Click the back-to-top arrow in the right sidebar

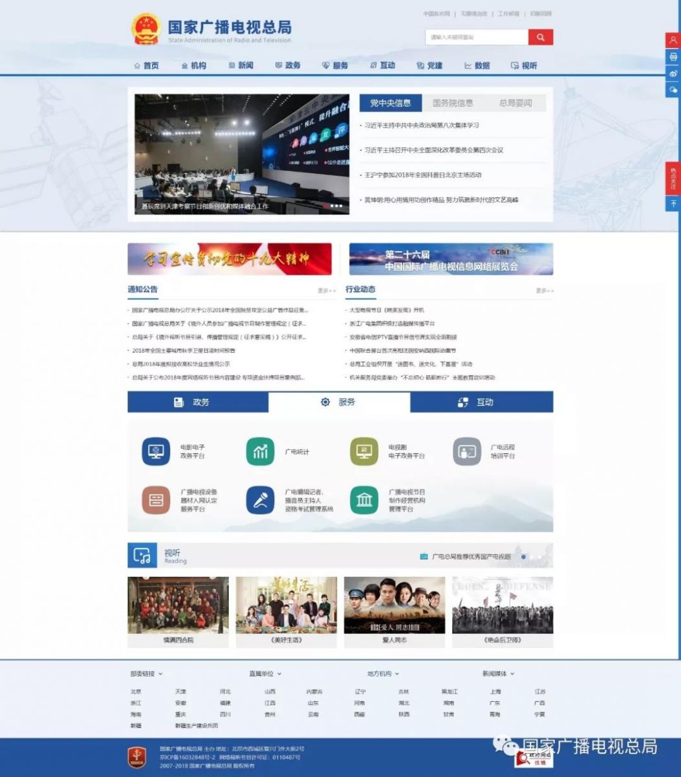point(673,203)
